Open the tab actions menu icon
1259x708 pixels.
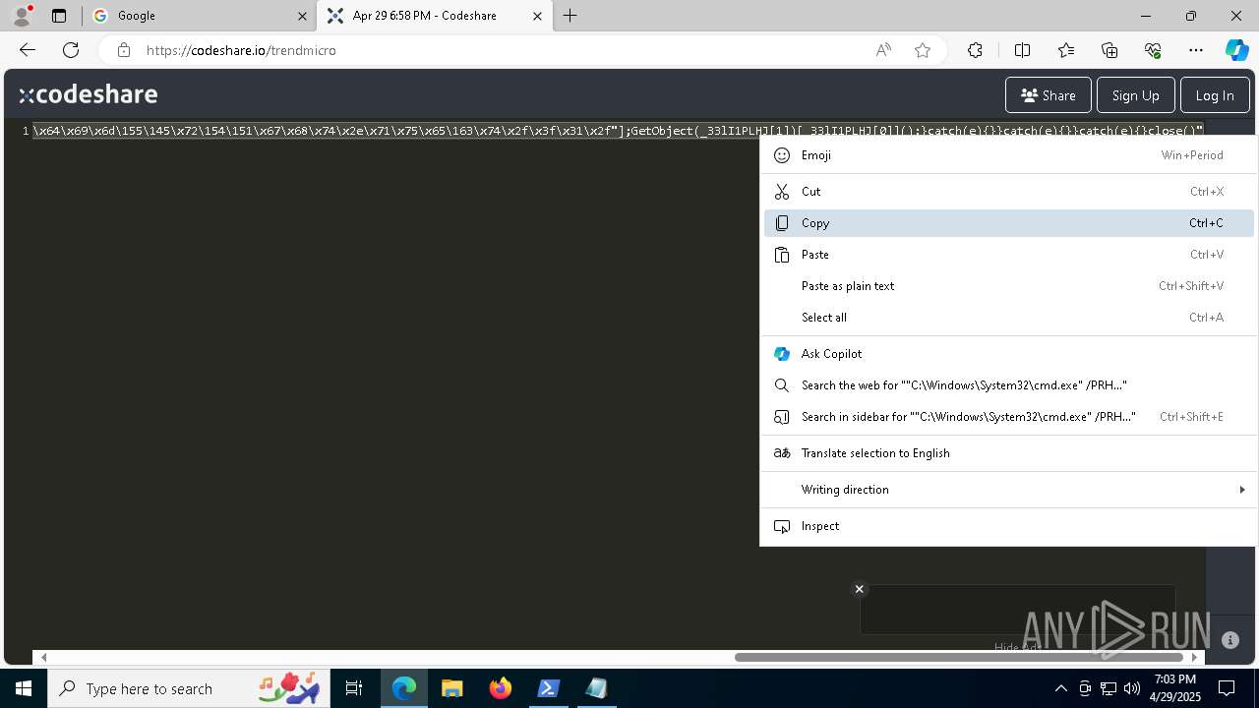[59, 16]
